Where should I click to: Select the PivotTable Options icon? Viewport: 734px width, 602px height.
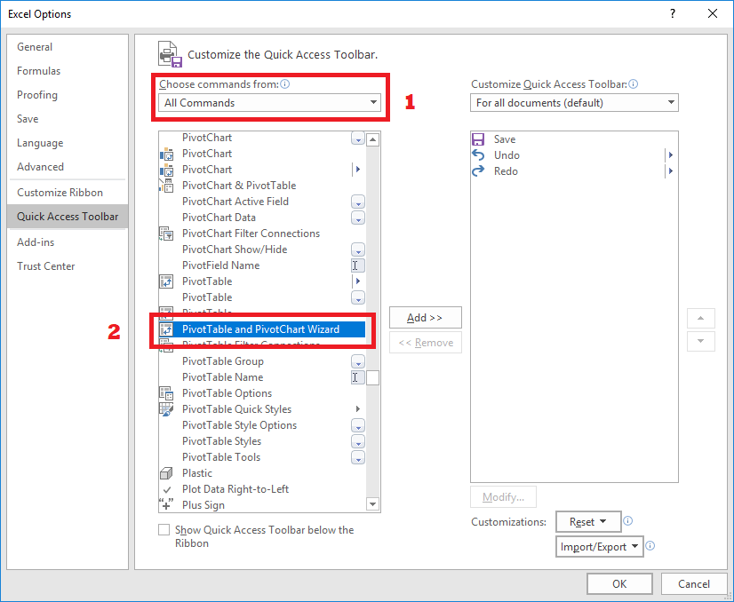(x=166, y=393)
